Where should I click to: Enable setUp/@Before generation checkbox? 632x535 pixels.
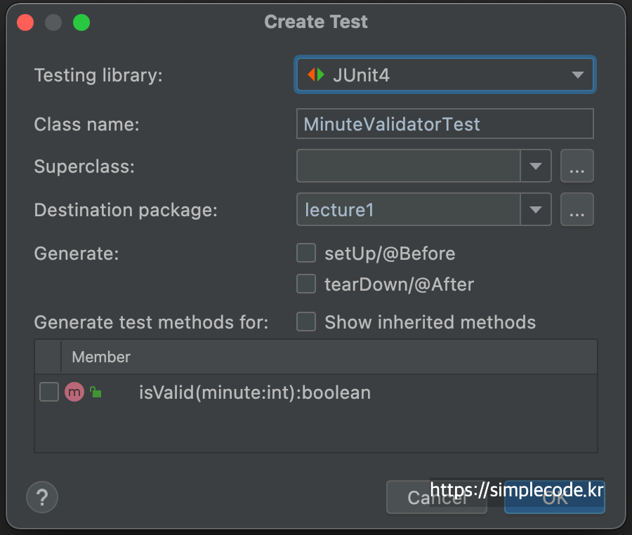(x=306, y=253)
